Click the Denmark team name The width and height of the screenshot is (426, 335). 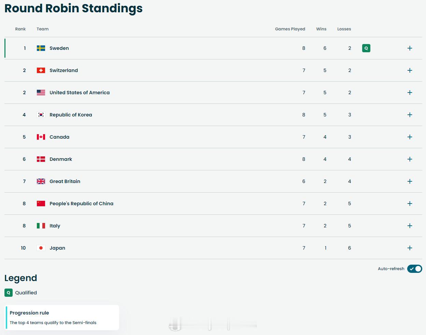(x=61, y=159)
